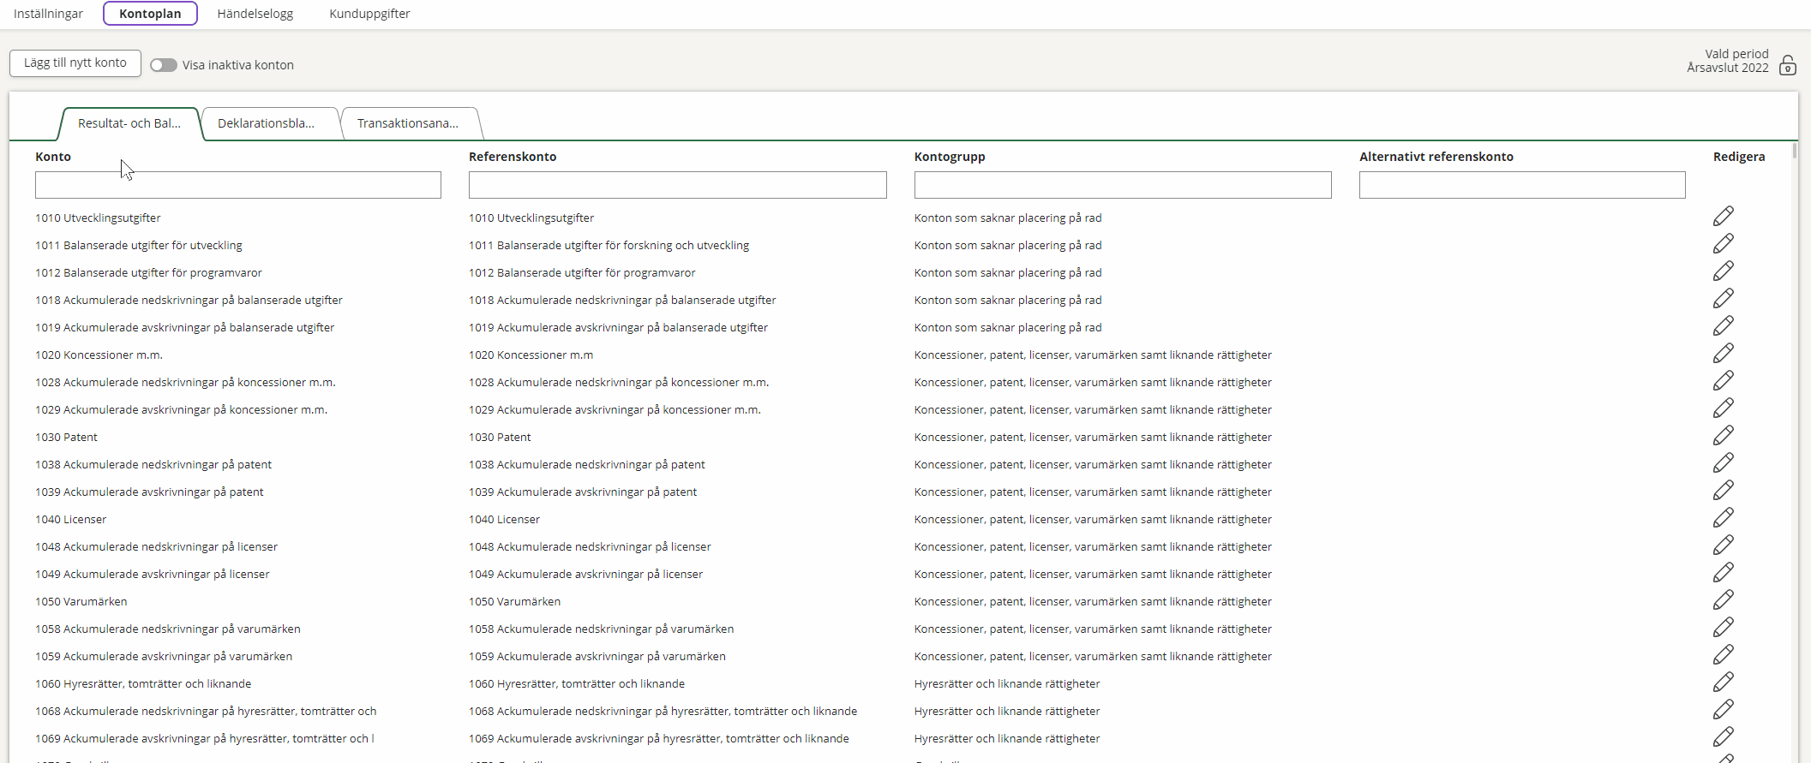Click the period lock icon
This screenshot has height=763, width=1811.
1787,65
